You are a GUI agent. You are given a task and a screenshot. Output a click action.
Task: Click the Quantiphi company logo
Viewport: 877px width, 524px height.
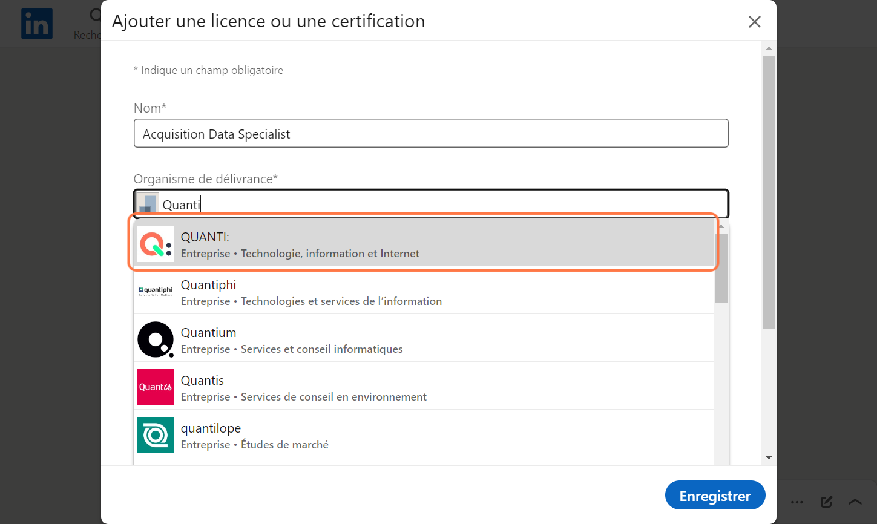pos(156,292)
